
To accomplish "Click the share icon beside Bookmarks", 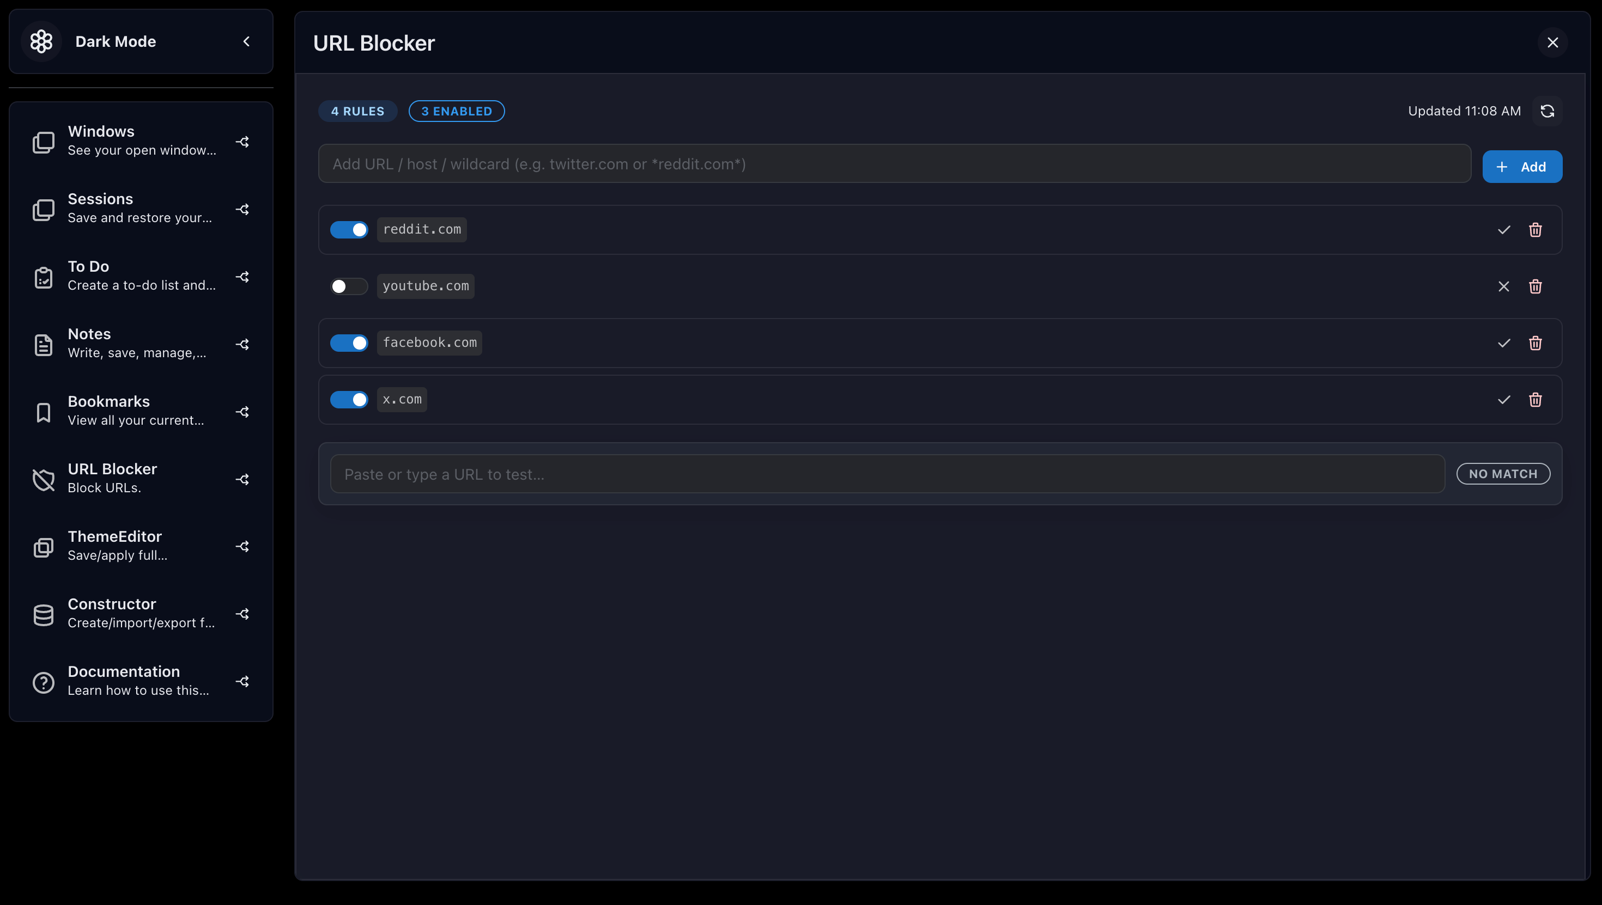I will [242, 412].
